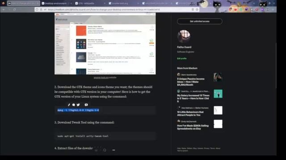This screenshot has height=160, width=286.
Task: Click the sudo apt-get install unity-tweak-tool code
Action: 83,136
